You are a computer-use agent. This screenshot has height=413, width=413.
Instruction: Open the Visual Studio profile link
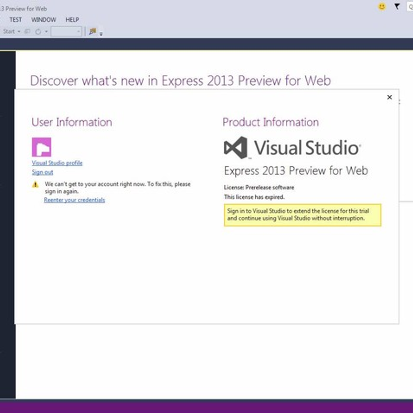(57, 163)
